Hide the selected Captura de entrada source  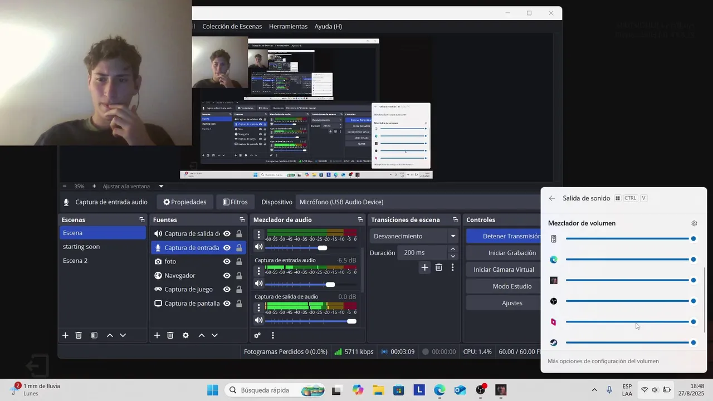pyautogui.click(x=227, y=248)
